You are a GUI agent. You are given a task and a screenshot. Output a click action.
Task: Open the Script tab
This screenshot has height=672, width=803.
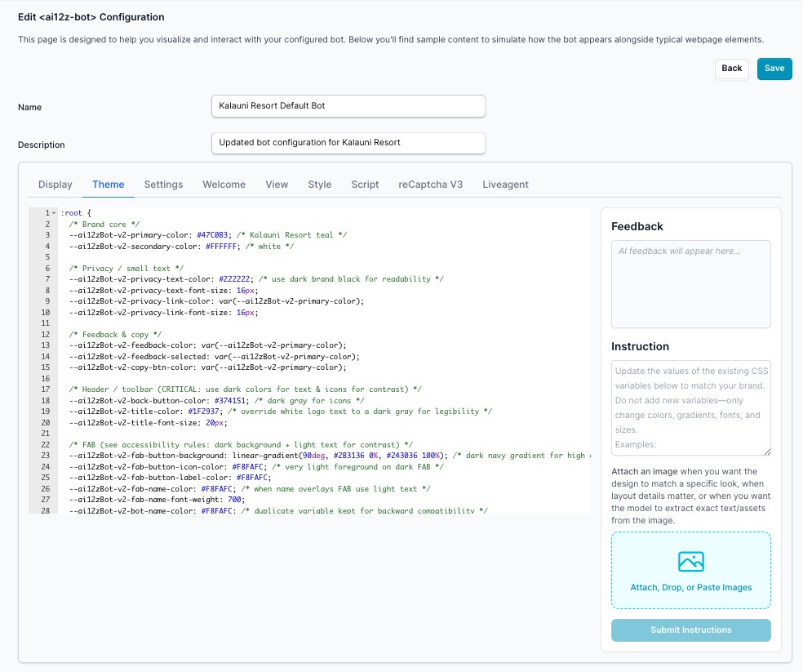click(x=365, y=185)
